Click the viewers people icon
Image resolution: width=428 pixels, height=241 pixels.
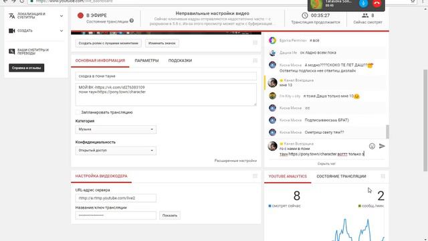tap(365, 15)
